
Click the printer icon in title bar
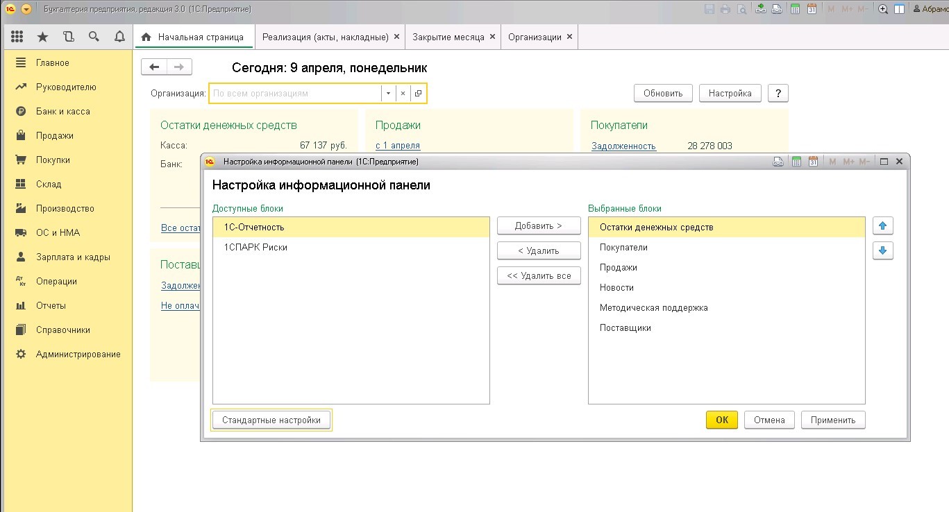tap(725, 9)
